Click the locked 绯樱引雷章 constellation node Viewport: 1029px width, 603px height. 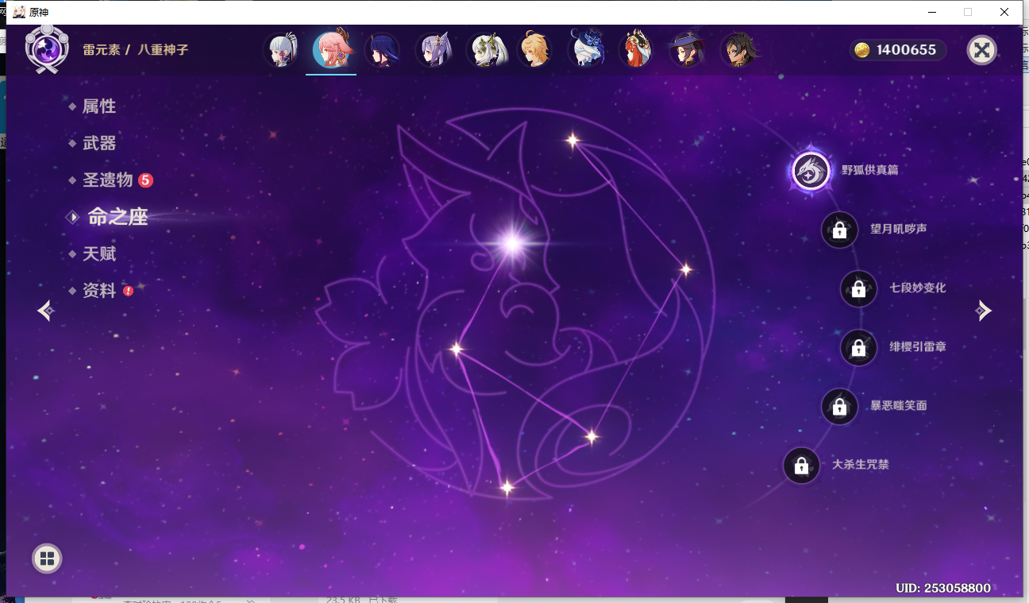[x=858, y=347]
